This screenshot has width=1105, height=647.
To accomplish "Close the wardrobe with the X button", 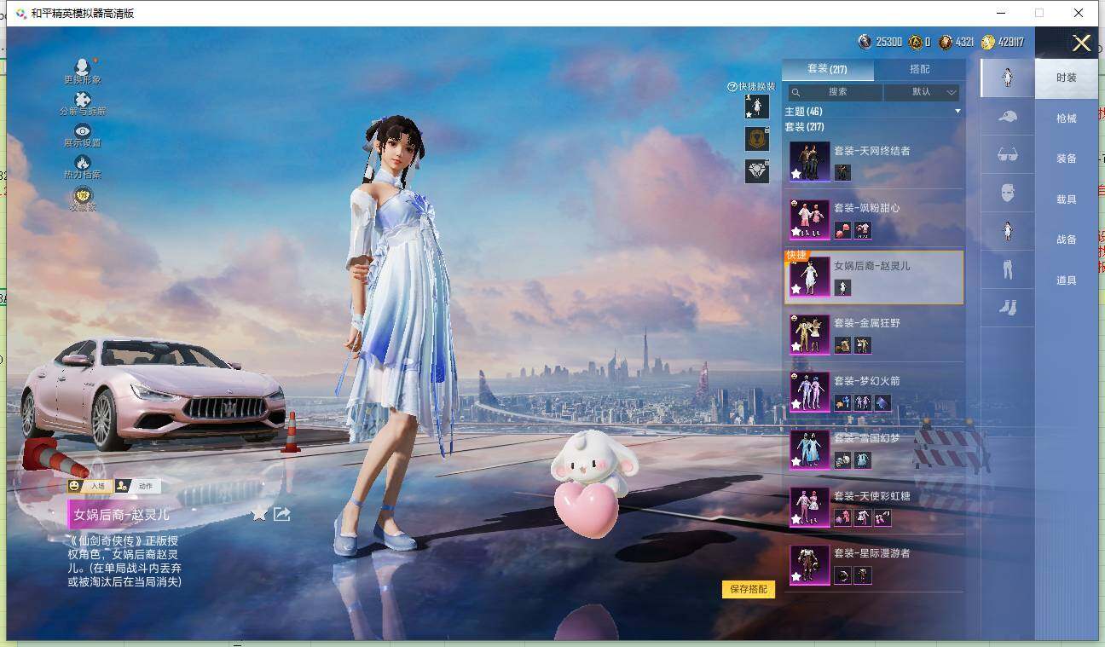I will 1081,43.
